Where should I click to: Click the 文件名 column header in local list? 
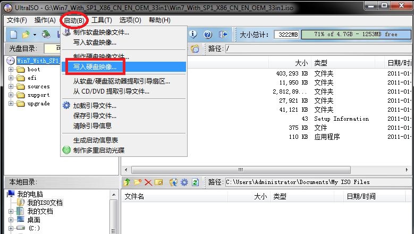(134, 196)
